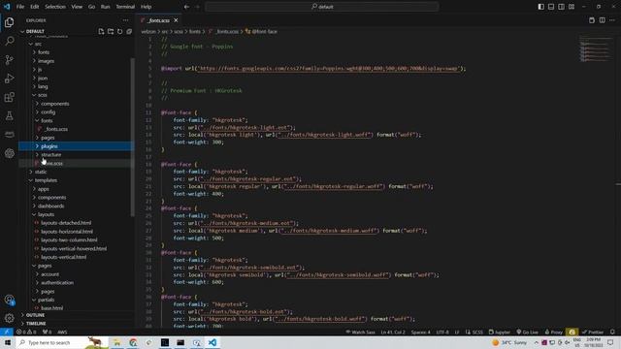
Task: Toggle secondary side bar visibility
Action: pyautogui.click(x=561, y=7)
